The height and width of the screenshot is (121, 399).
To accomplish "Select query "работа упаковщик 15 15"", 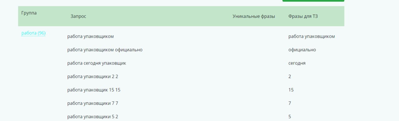I will 94,90.
